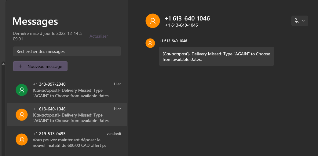Click the orange avatar beside +1 613-640-1046 in list
This screenshot has width=318, height=156.
click(x=22, y=115)
